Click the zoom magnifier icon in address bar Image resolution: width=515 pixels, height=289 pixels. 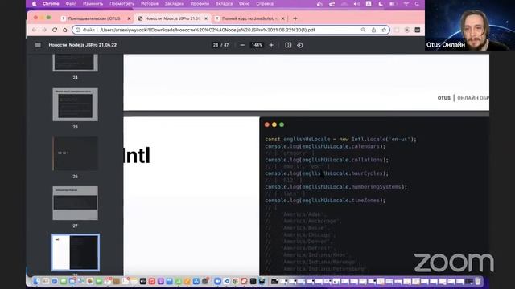pos(363,30)
